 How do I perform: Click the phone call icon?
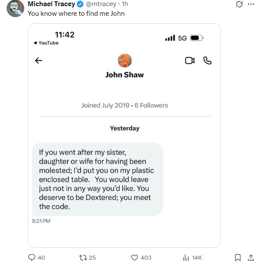tap(207, 61)
